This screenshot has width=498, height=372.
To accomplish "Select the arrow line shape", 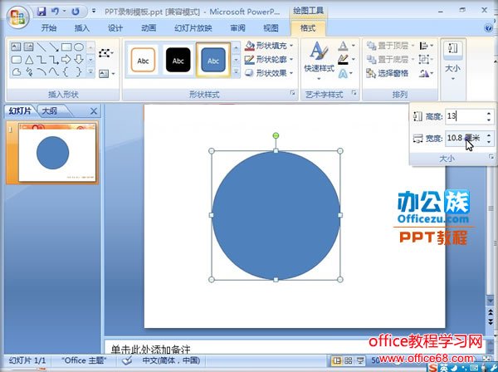I will (x=54, y=47).
